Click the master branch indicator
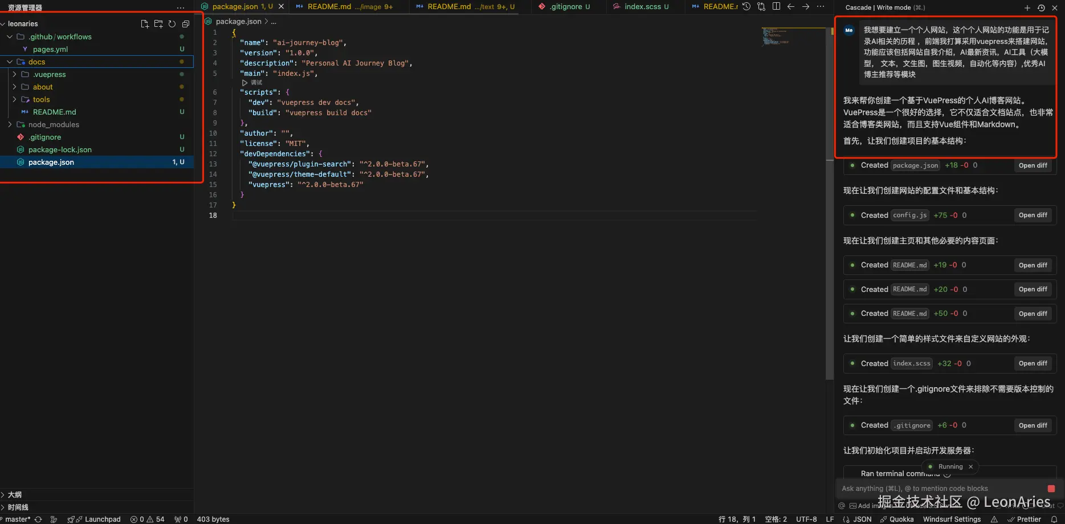Image resolution: width=1065 pixels, height=524 pixels. (x=16, y=519)
